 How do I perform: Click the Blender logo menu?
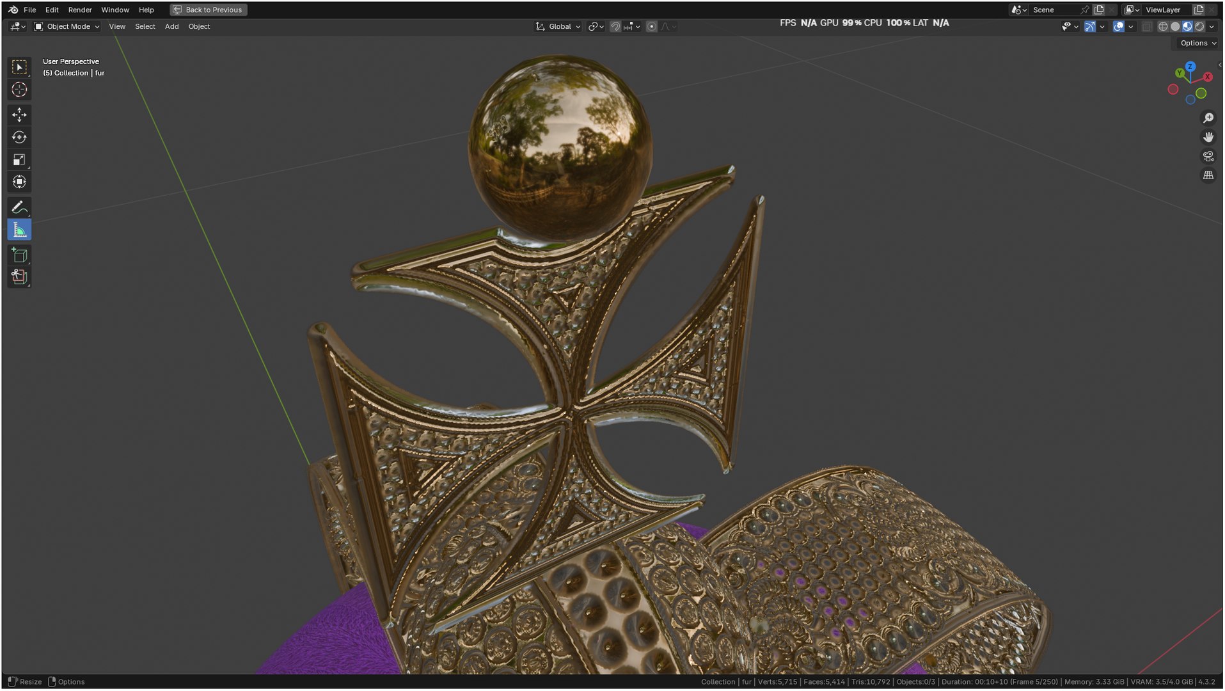[x=13, y=10]
